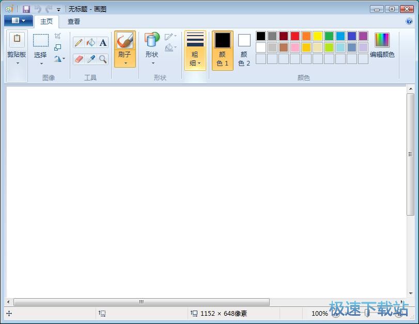Image resolution: width=419 pixels, height=324 pixels.
Task: Click the Shape fill icon
Action: pyautogui.click(x=168, y=47)
